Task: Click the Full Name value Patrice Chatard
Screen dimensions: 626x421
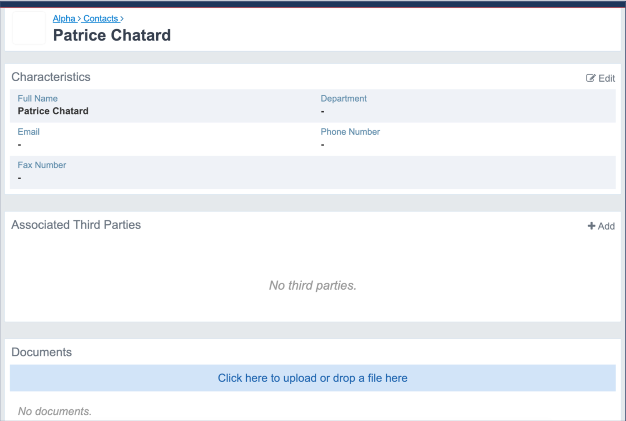Action: pos(53,111)
